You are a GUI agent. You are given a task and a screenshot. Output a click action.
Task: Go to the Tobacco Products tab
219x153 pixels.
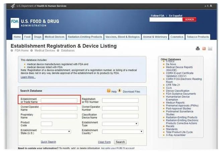point(198,37)
